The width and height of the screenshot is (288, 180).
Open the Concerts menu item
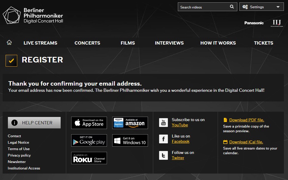click(x=87, y=43)
